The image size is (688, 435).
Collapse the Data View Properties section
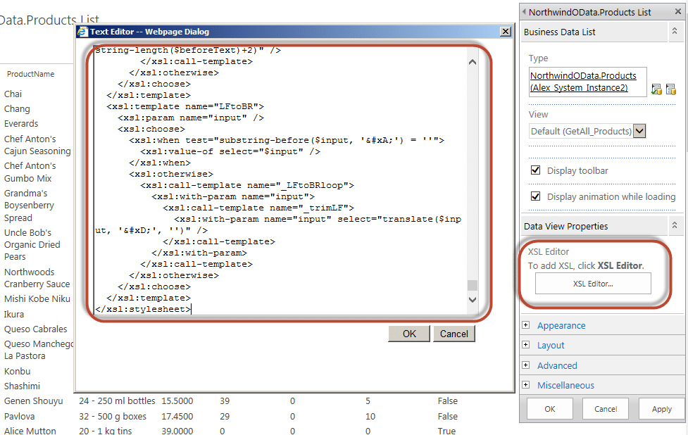pyautogui.click(x=675, y=226)
